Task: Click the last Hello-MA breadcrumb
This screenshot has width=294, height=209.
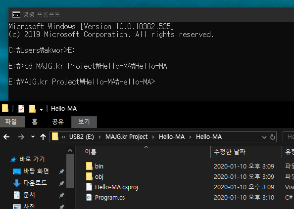Action: [209, 137]
